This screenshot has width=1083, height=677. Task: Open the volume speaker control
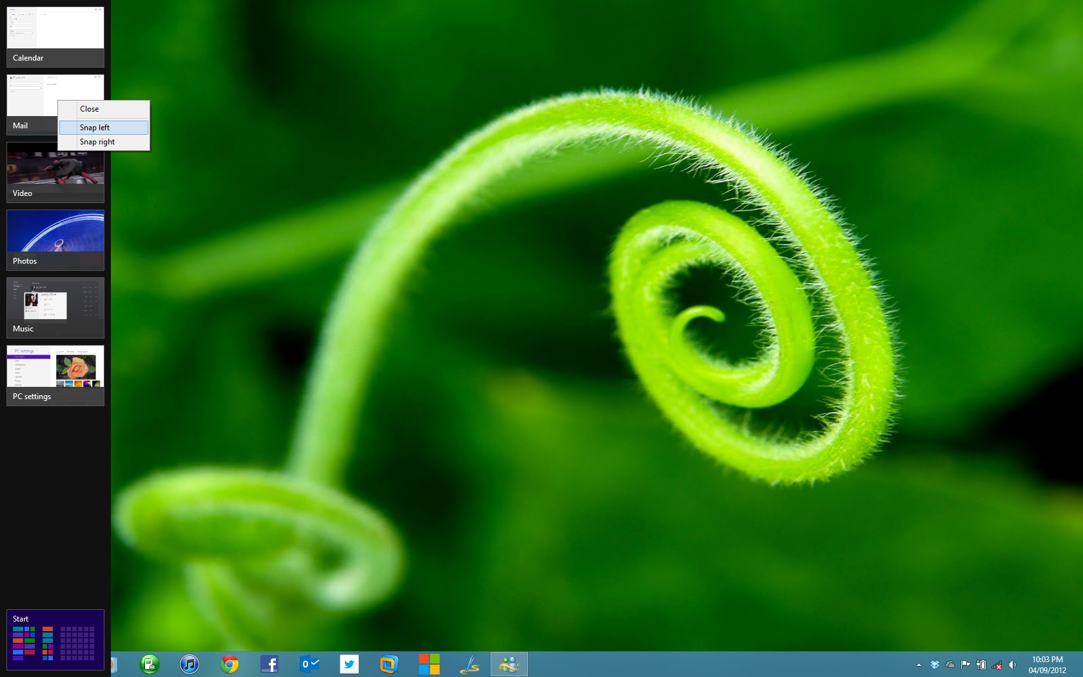coord(1012,665)
